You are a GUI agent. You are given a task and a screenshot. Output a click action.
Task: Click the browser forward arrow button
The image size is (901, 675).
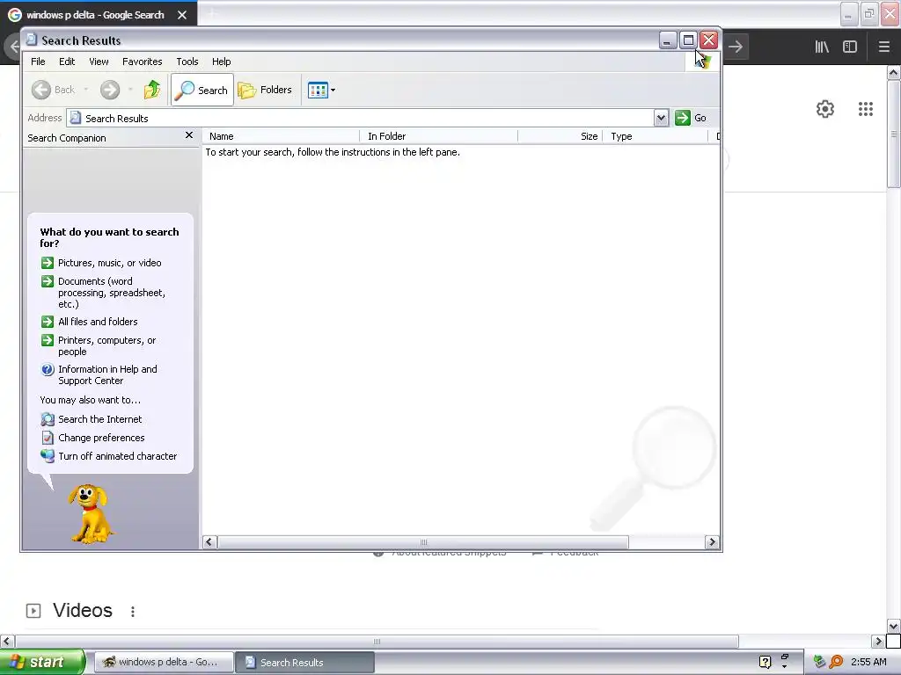(x=736, y=47)
